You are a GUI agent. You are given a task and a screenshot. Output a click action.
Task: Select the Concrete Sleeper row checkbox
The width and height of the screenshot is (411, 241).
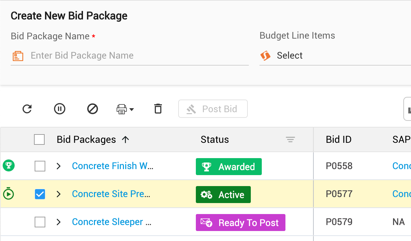pyautogui.click(x=40, y=222)
